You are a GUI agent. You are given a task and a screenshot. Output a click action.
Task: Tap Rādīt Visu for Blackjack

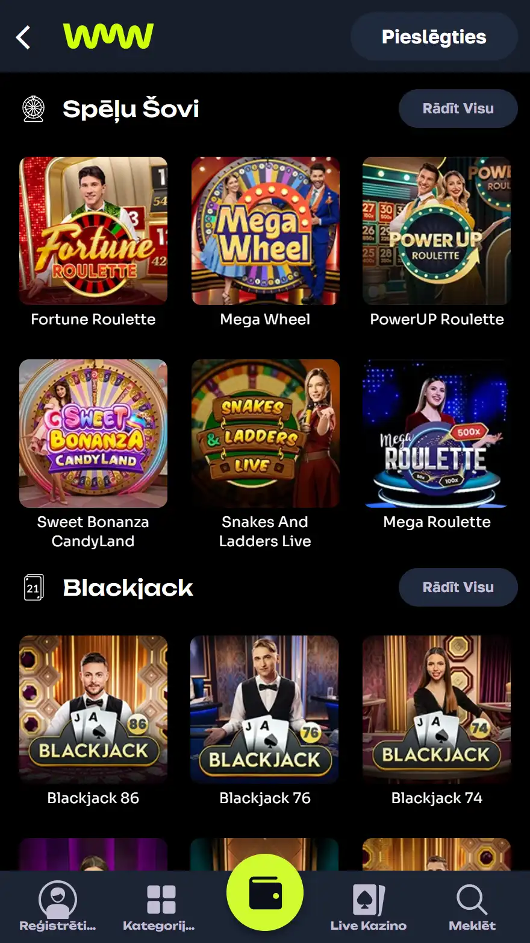458,587
